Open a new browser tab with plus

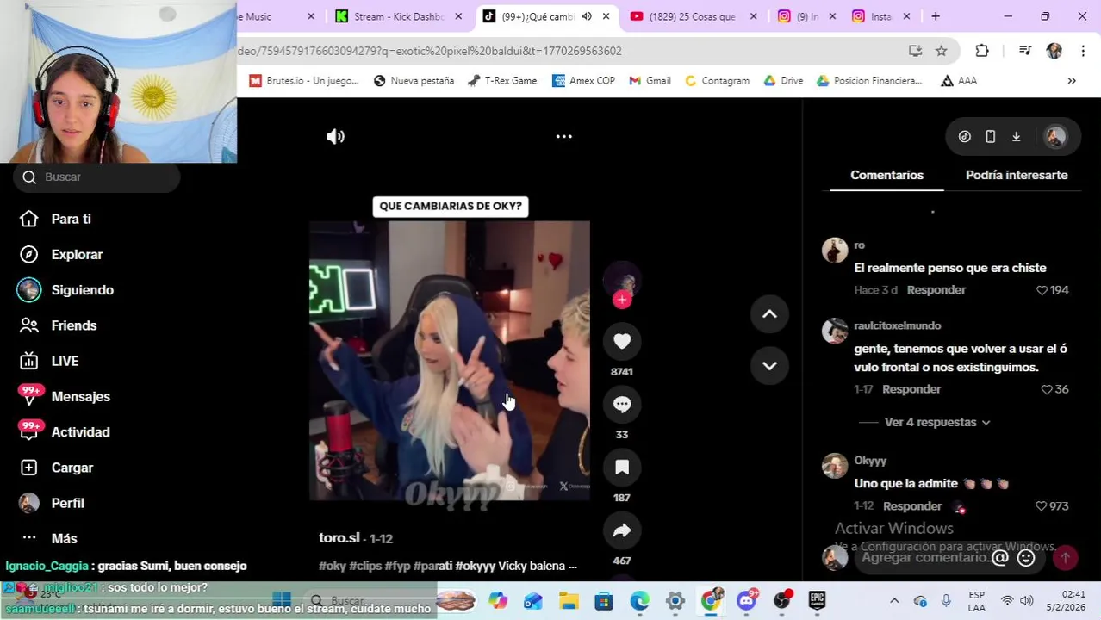tap(936, 16)
